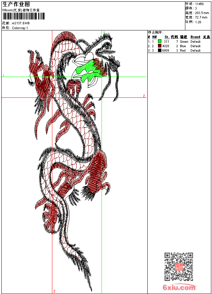The image size is (212, 294).
Task: Click the barcode under the studio name
Action: (24, 16)
